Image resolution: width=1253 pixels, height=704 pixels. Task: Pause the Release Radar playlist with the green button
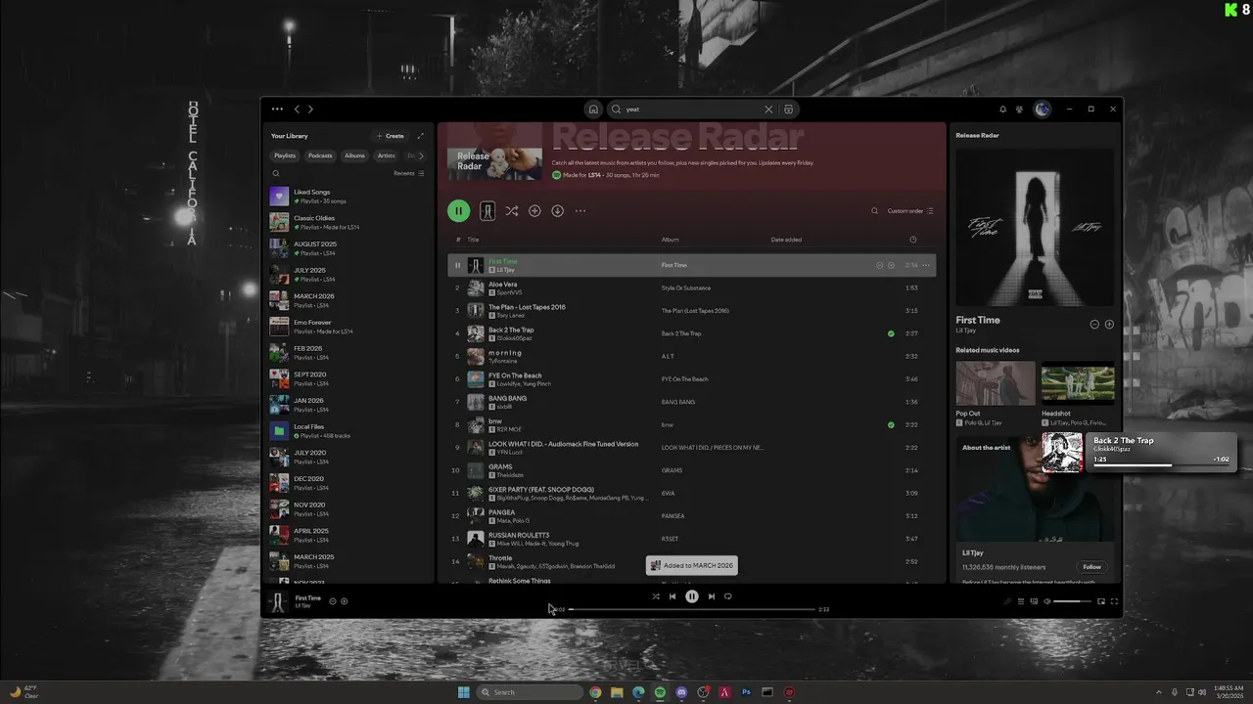pyautogui.click(x=458, y=210)
